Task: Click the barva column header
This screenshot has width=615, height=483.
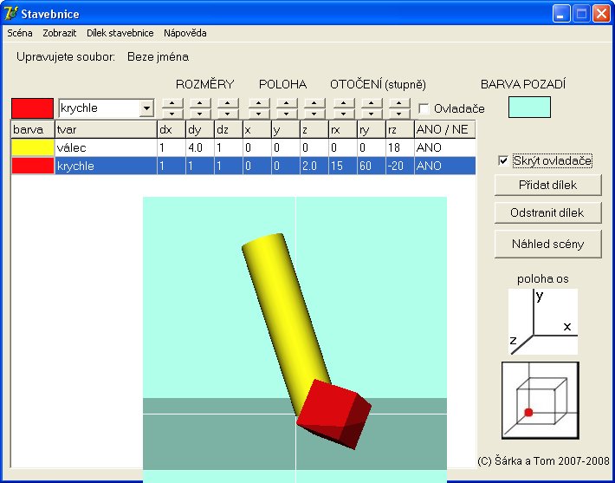Action: tap(33, 129)
